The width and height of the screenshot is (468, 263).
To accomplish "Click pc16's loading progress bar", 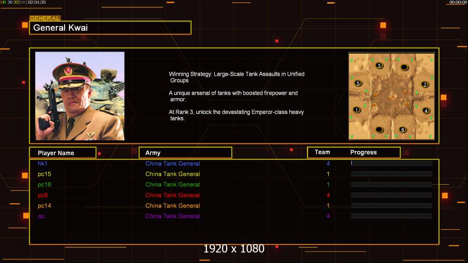I will click(392, 185).
